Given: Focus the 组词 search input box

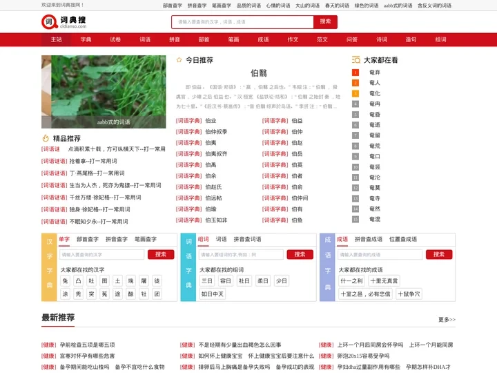Looking at the screenshot, I should [241, 255].
